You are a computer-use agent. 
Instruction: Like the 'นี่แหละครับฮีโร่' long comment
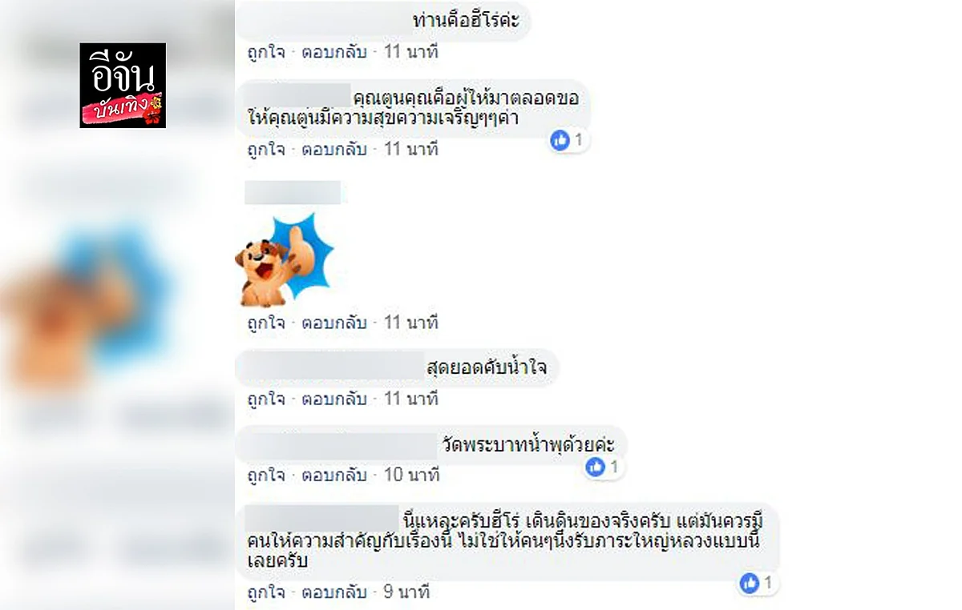click(x=266, y=592)
